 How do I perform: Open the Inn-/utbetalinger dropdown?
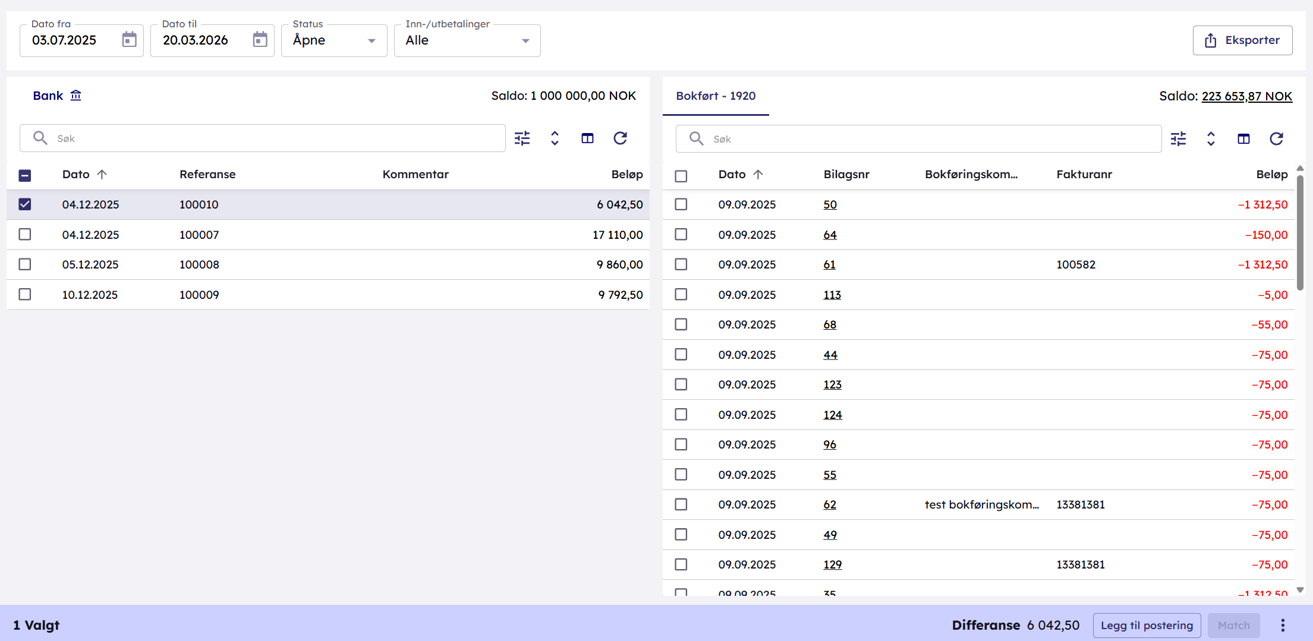[x=467, y=40]
